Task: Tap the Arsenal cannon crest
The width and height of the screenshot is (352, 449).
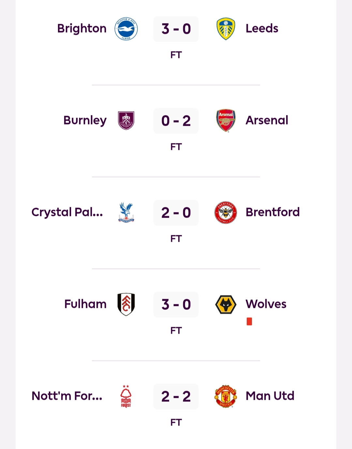Action: click(x=226, y=121)
